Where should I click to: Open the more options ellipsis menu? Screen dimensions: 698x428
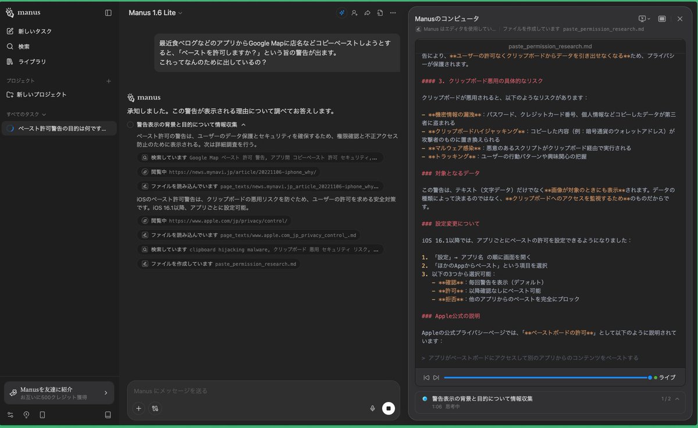click(x=393, y=13)
